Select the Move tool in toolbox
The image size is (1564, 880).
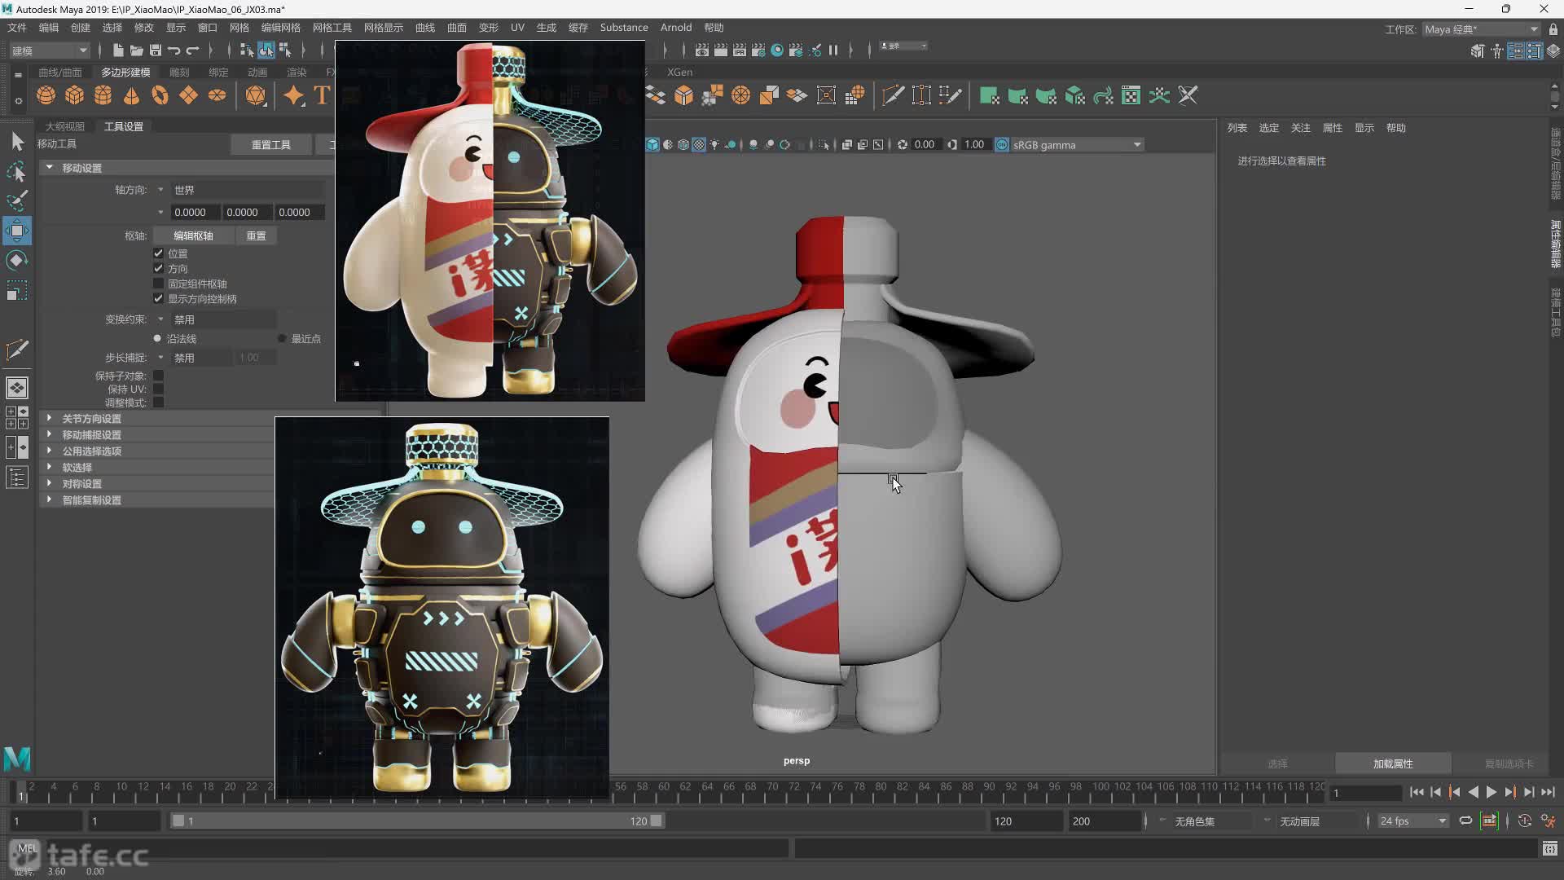[x=17, y=231]
